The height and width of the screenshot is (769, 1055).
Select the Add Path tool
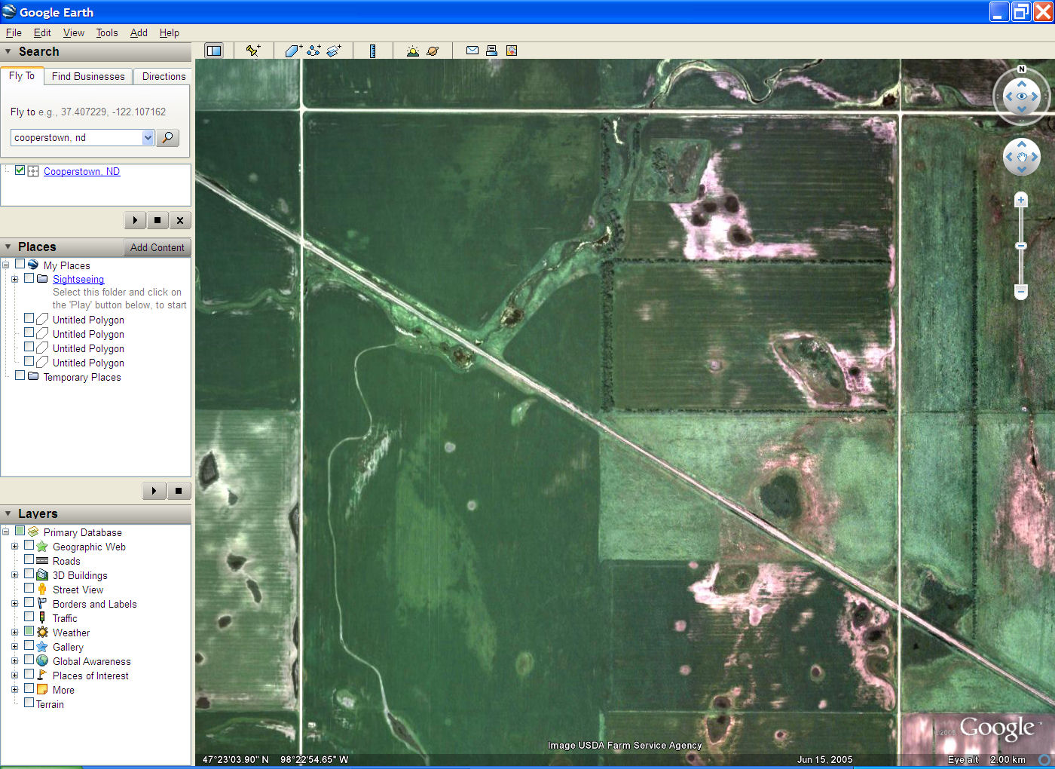tap(313, 51)
